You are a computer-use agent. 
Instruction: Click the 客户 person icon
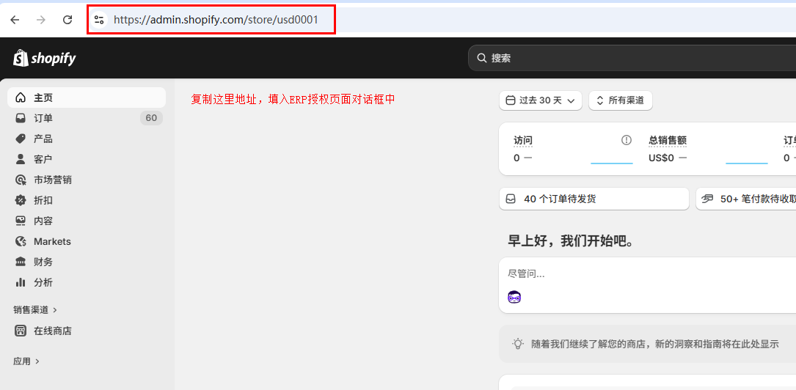click(21, 159)
